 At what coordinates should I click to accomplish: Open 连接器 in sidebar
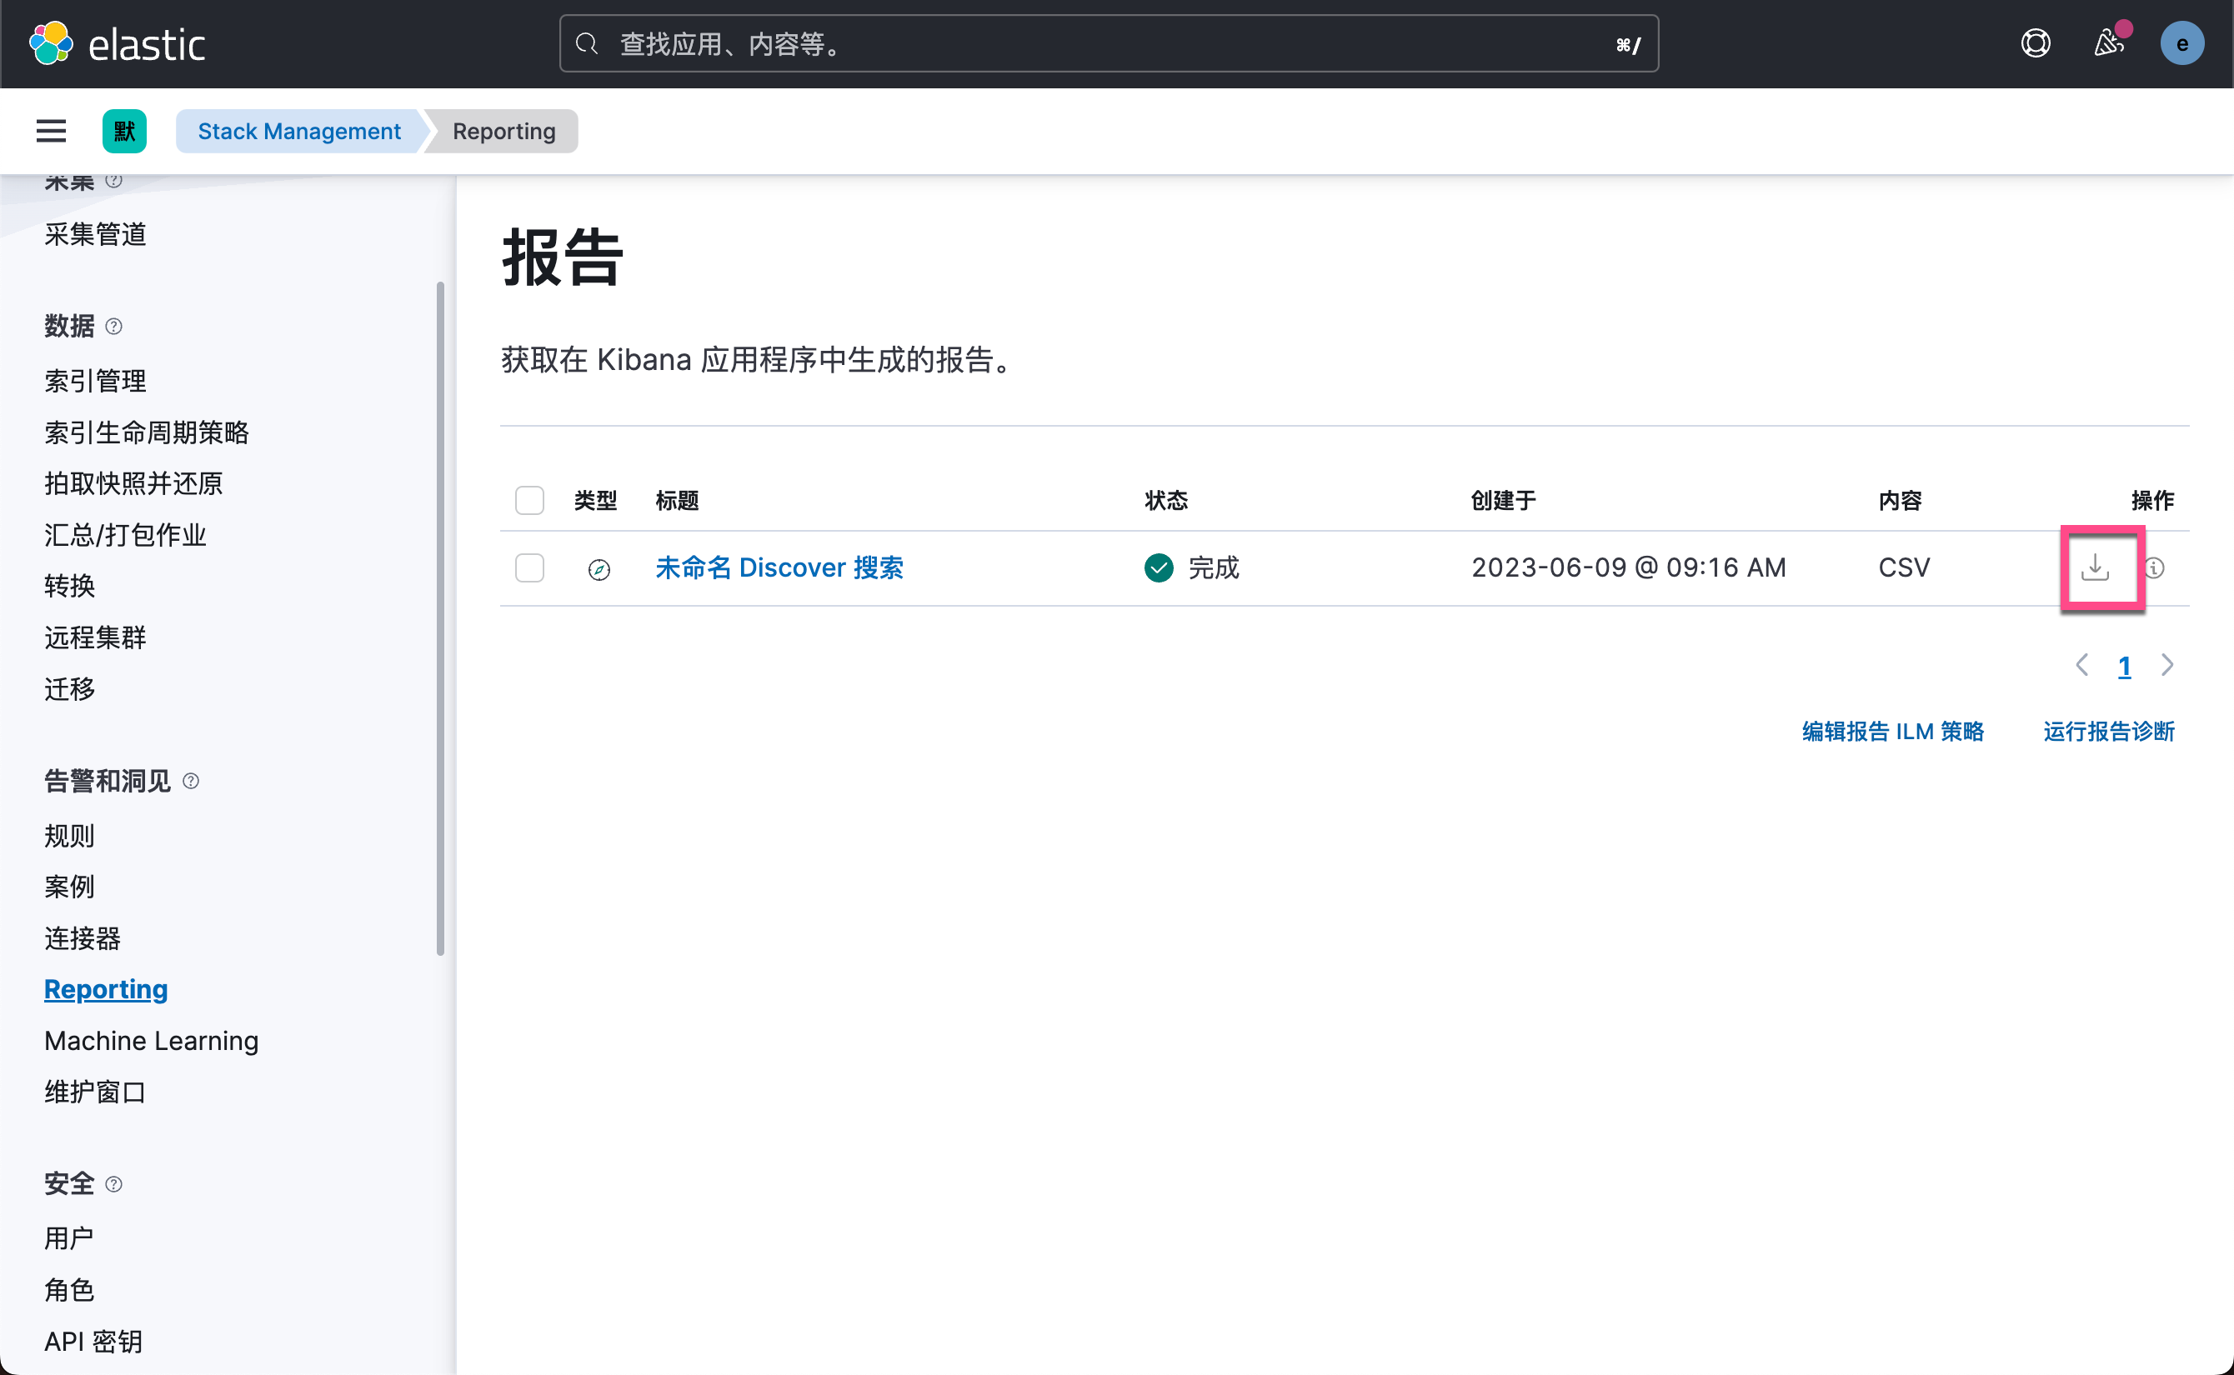pos(83,937)
